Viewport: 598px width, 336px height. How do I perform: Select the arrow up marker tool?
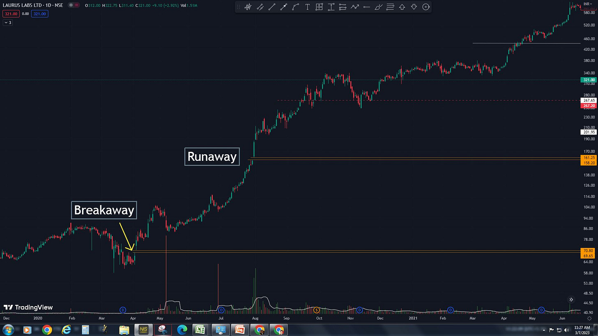point(402,7)
